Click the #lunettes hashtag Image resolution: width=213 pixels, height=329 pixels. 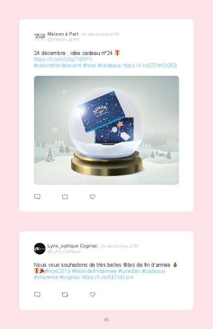click(129, 271)
